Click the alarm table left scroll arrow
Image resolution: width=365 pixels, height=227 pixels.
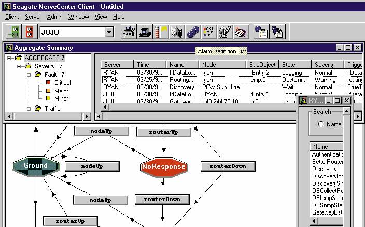point(105,107)
